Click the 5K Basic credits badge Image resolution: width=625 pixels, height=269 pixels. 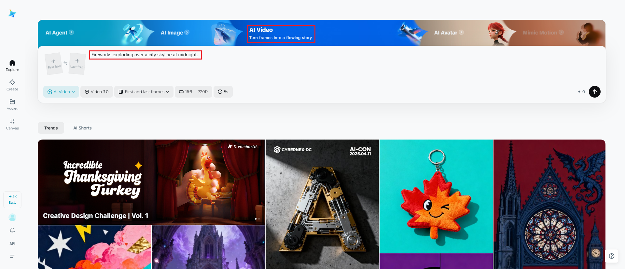[12, 199]
